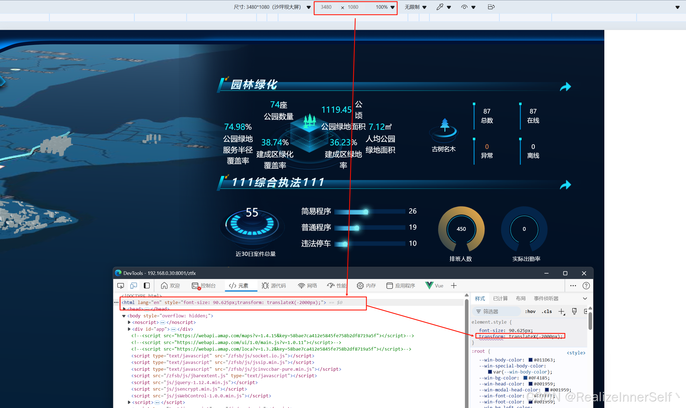Viewport: 686px width, 408px height.
Task: Switch to the 控制台 console tab
Action: coord(204,286)
